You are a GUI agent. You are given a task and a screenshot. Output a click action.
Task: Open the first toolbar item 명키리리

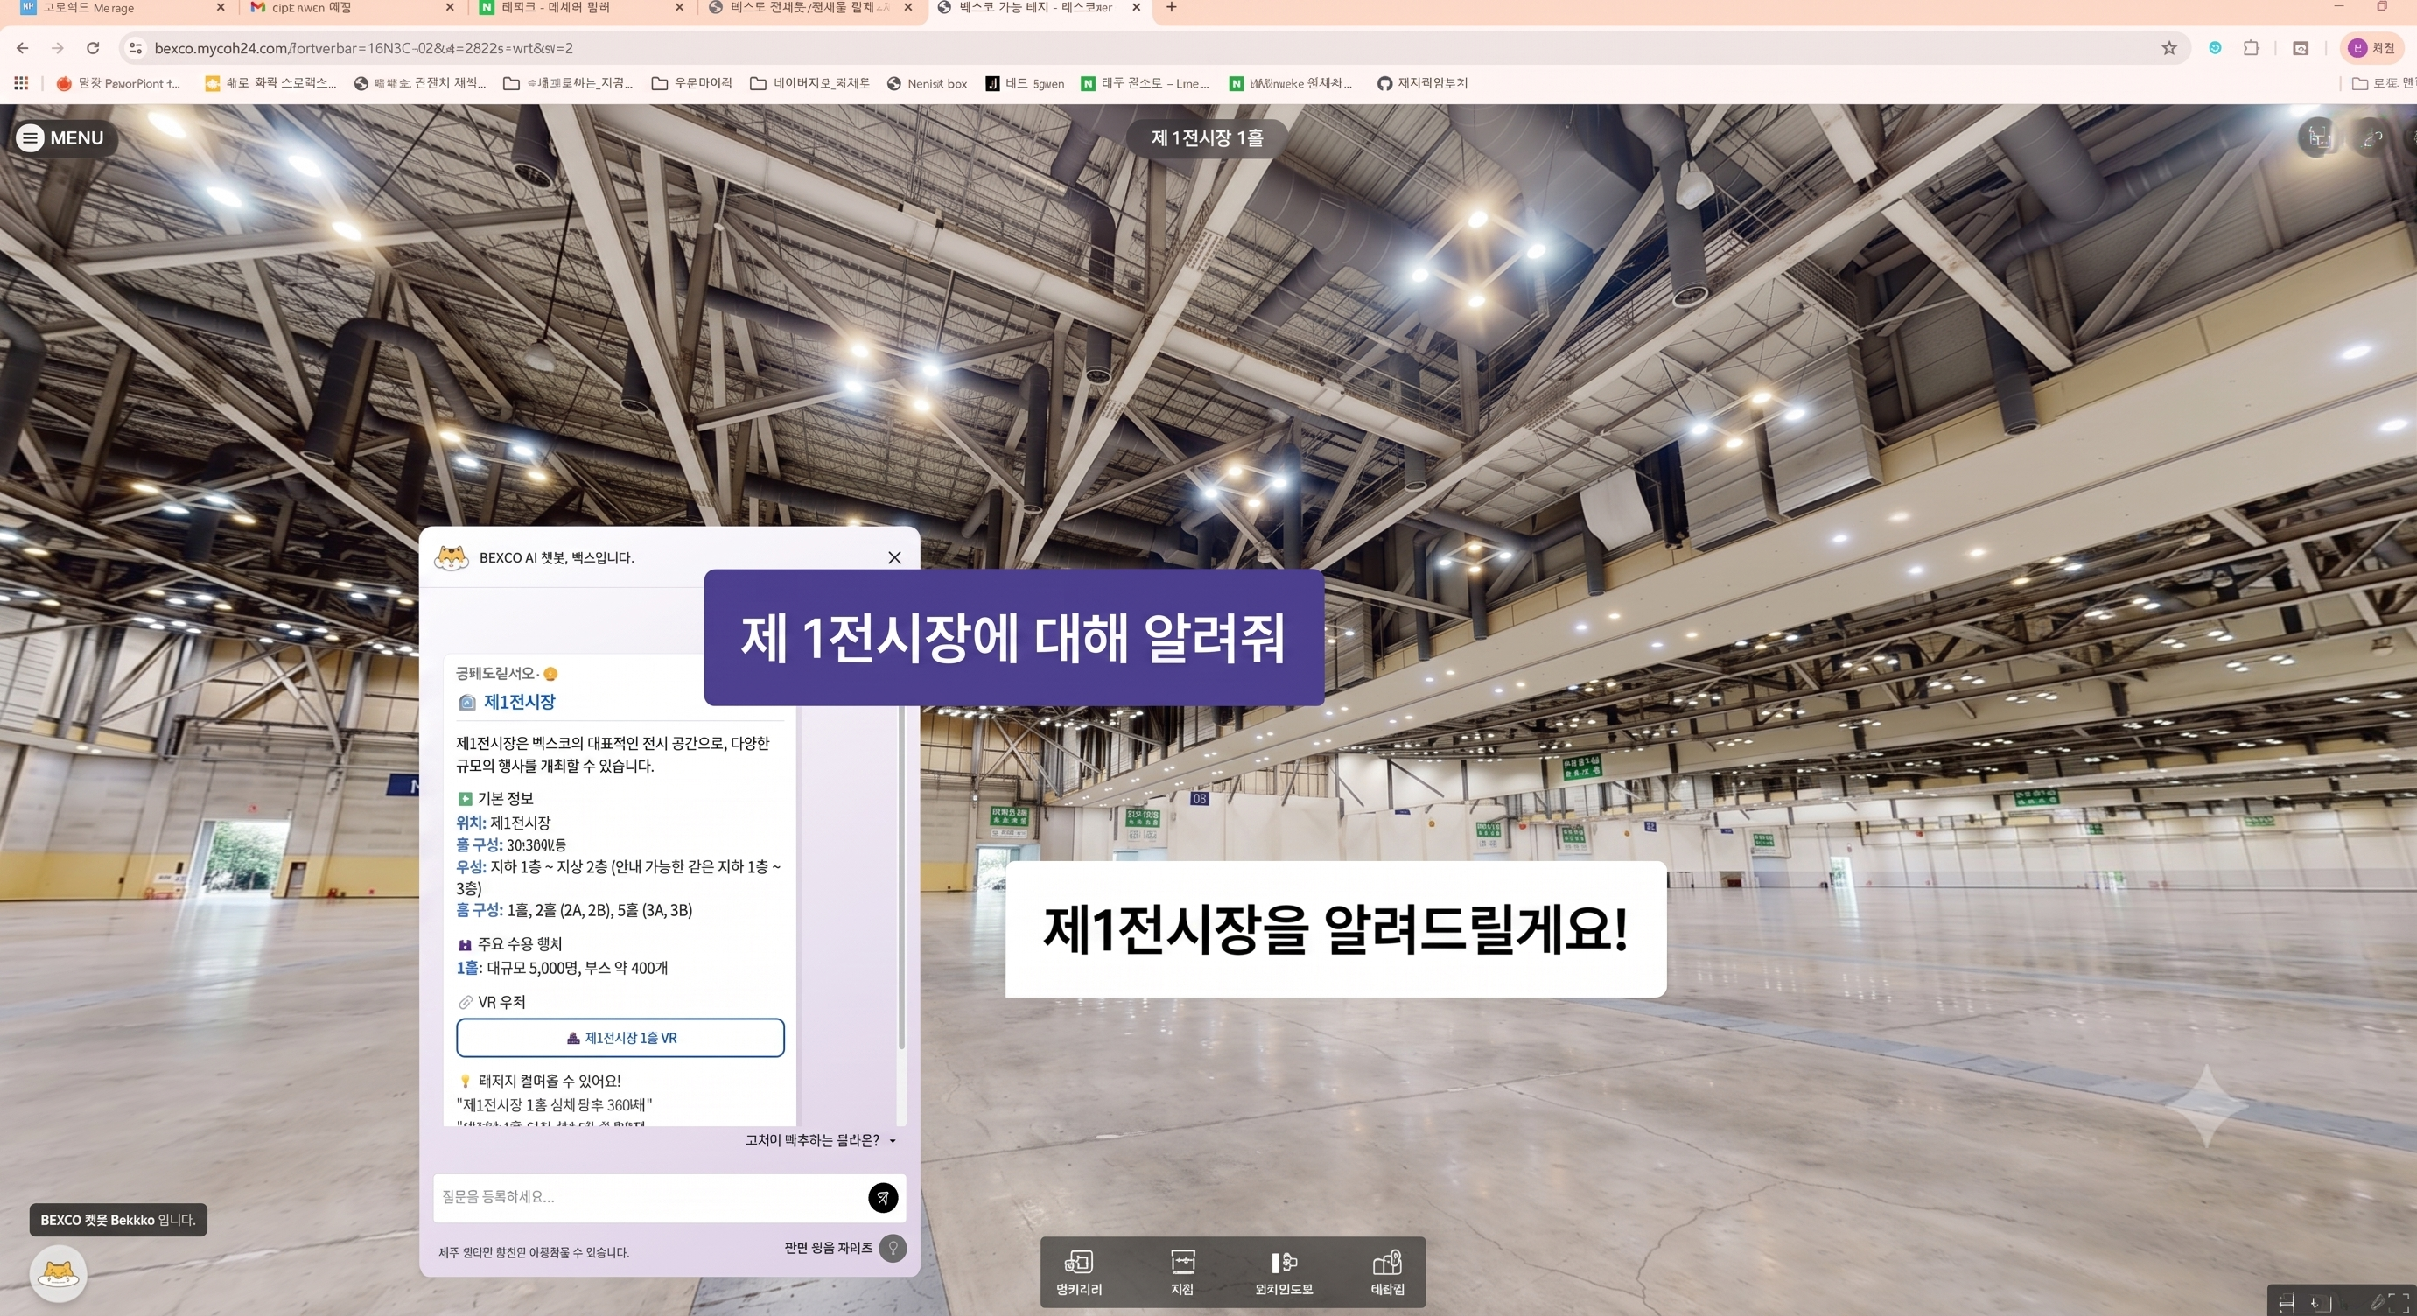click(1078, 1272)
